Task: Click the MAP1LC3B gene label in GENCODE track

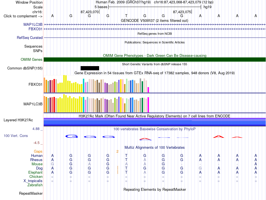Action: (x=33, y=24)
